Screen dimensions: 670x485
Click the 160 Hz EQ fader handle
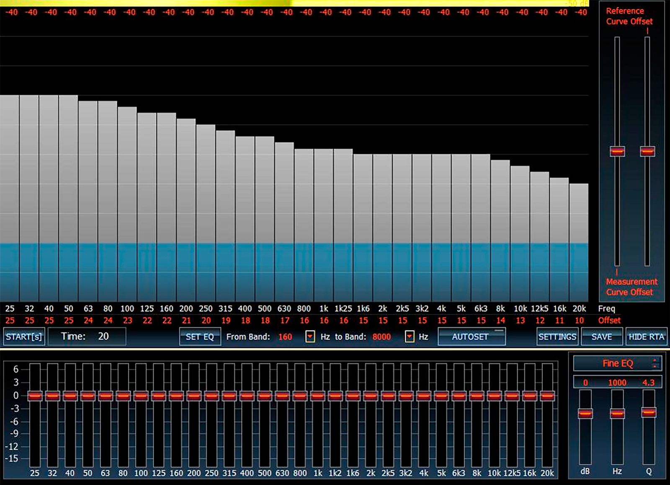(x=176, y=395)
